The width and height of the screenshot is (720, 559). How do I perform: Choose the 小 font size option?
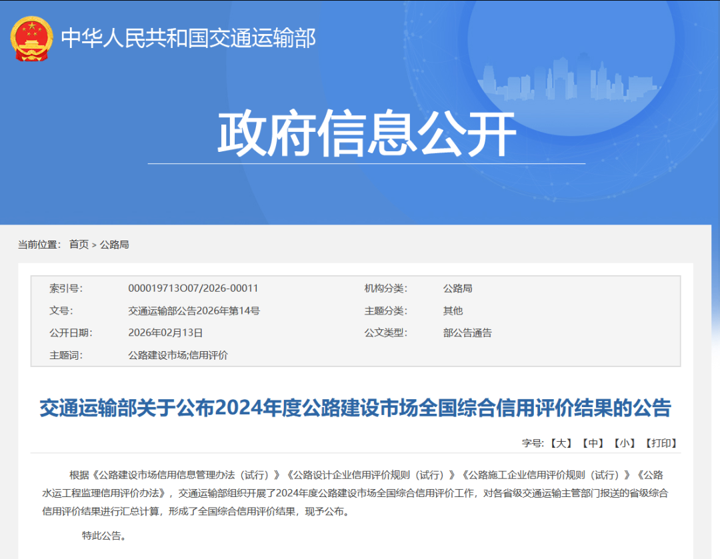(624, 443)
